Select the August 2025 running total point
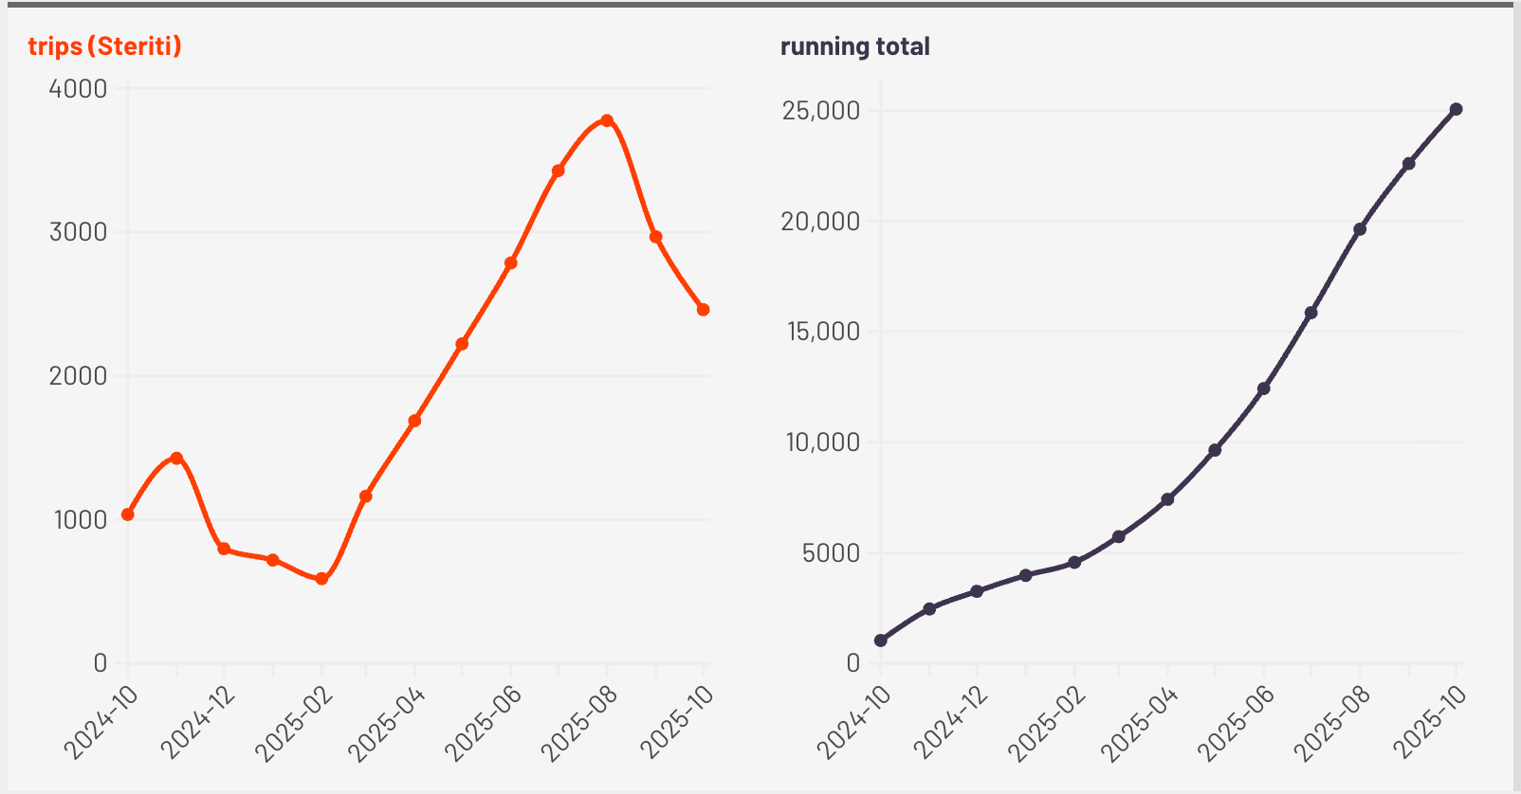 click(1360, 229)
